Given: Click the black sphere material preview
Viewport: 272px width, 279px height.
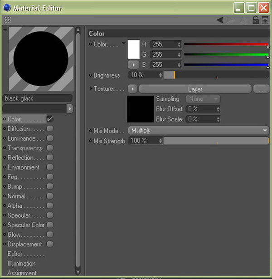Looking at the screenshot, I should [41, 59].
